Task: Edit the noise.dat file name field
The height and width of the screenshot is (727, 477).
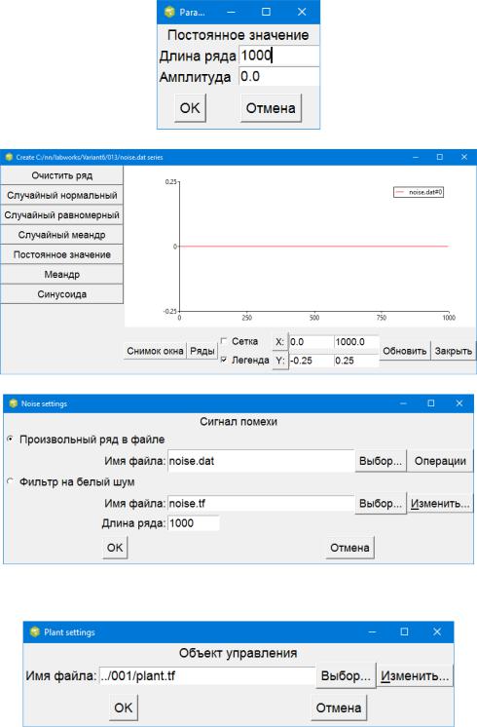Action: (261, 461)
